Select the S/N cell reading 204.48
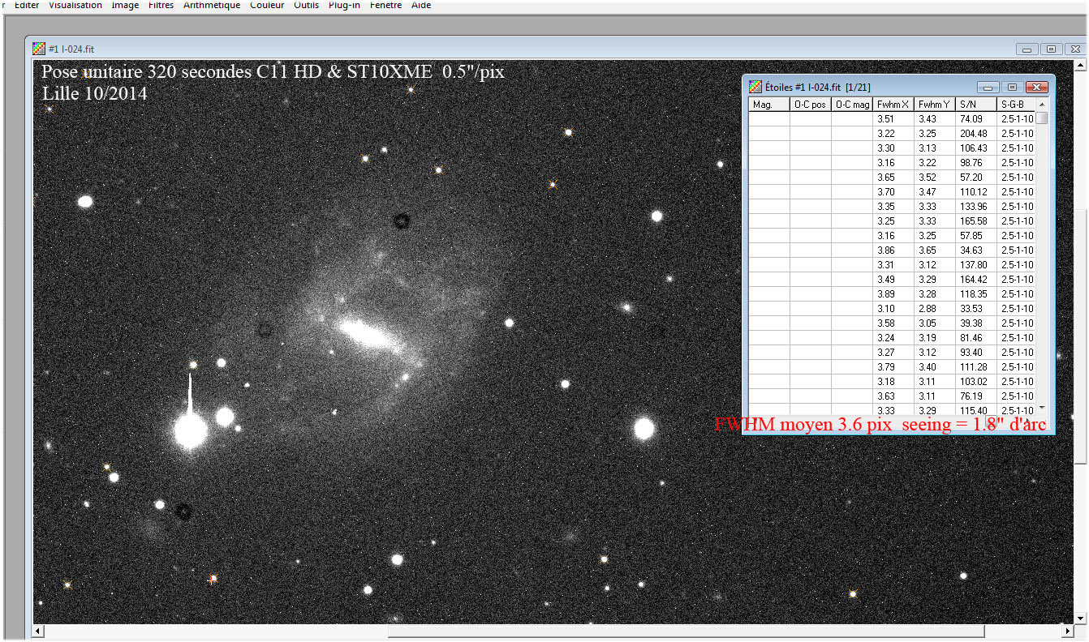Image resolution: width=1089 pixels, height=642 pixels. coord(976,134)
